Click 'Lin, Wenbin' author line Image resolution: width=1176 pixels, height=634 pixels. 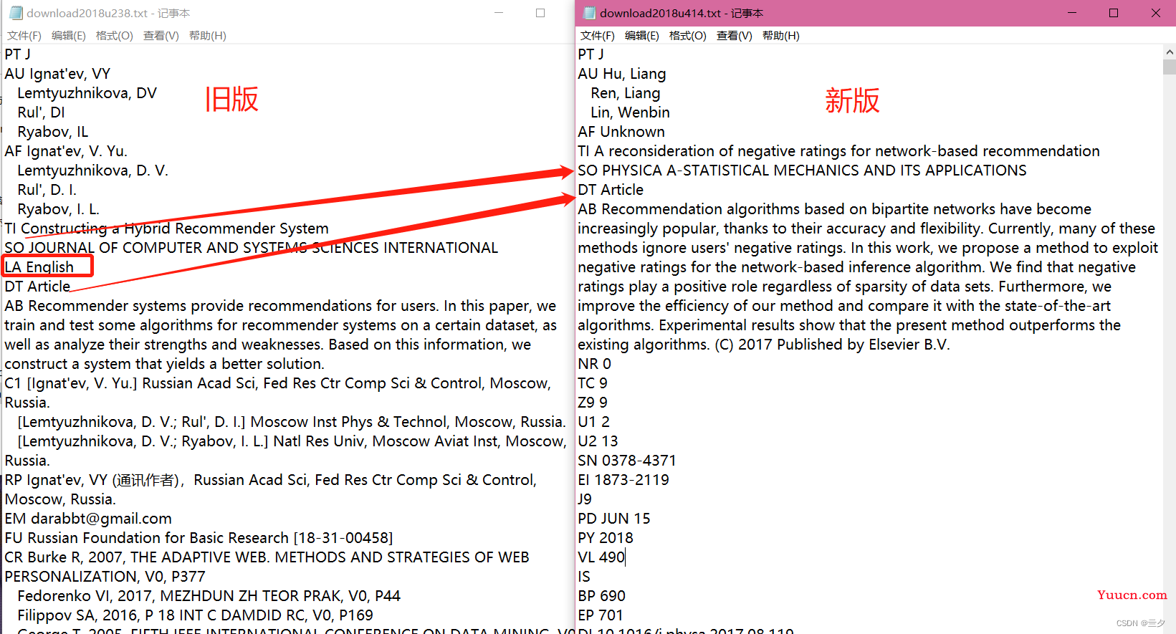(x=630, y=112)
